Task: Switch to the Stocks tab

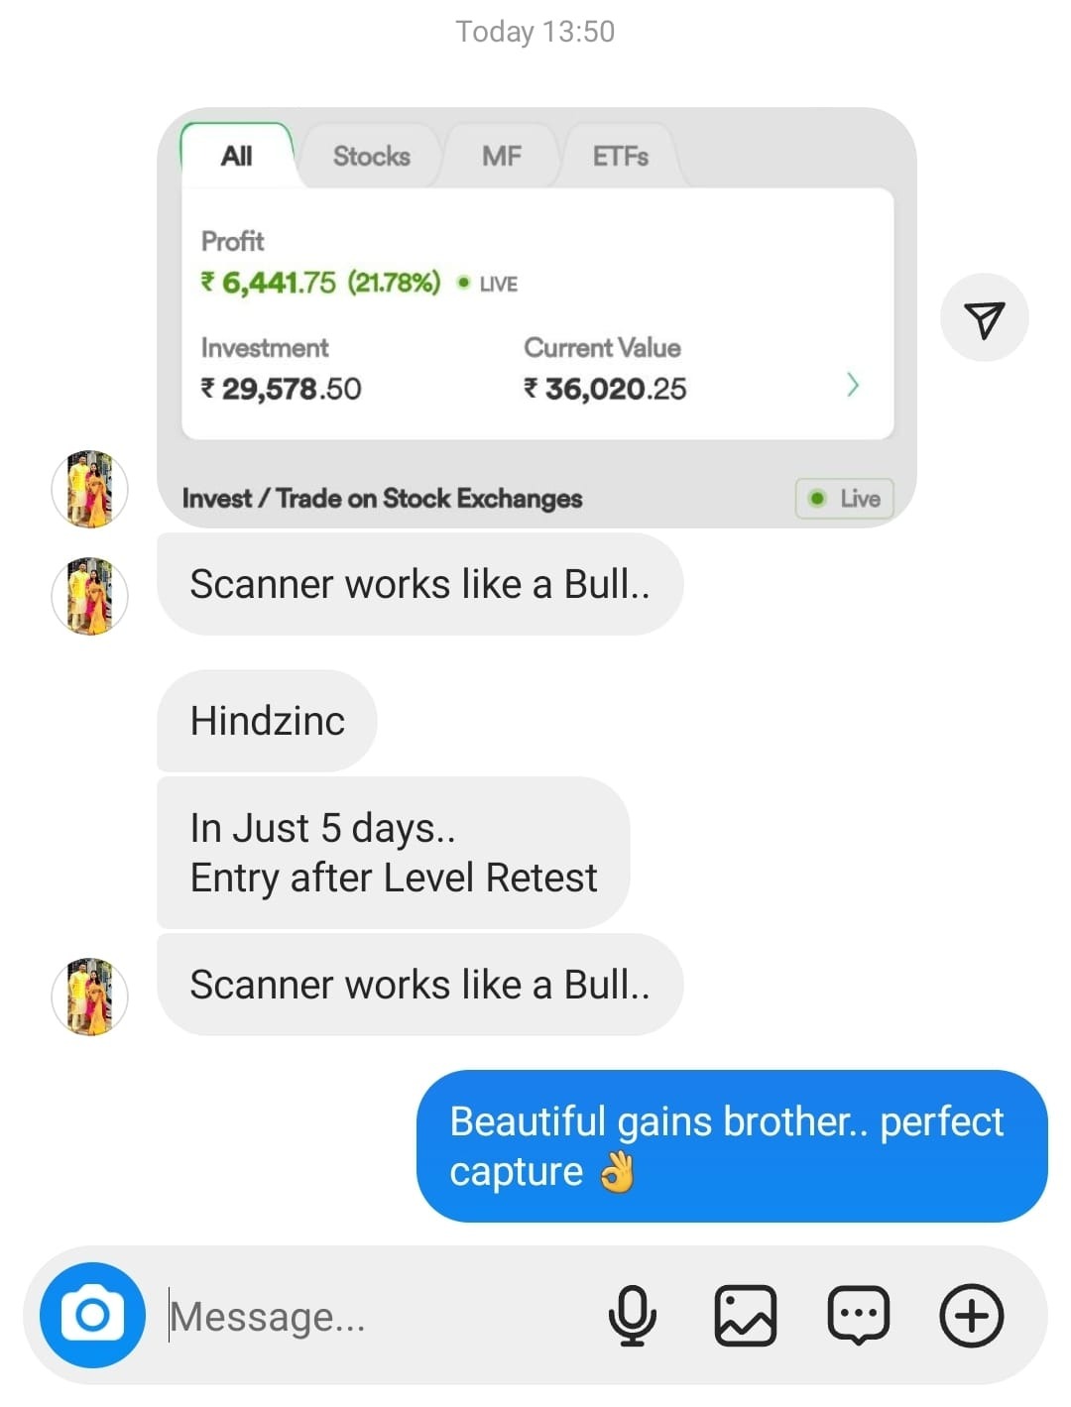Action: (x=371, y=156)
